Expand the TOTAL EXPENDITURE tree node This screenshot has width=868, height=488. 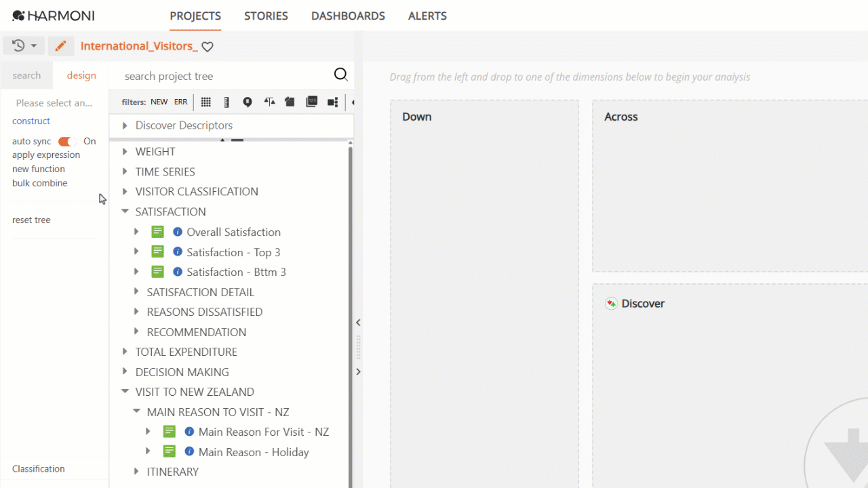coord(125,352)
